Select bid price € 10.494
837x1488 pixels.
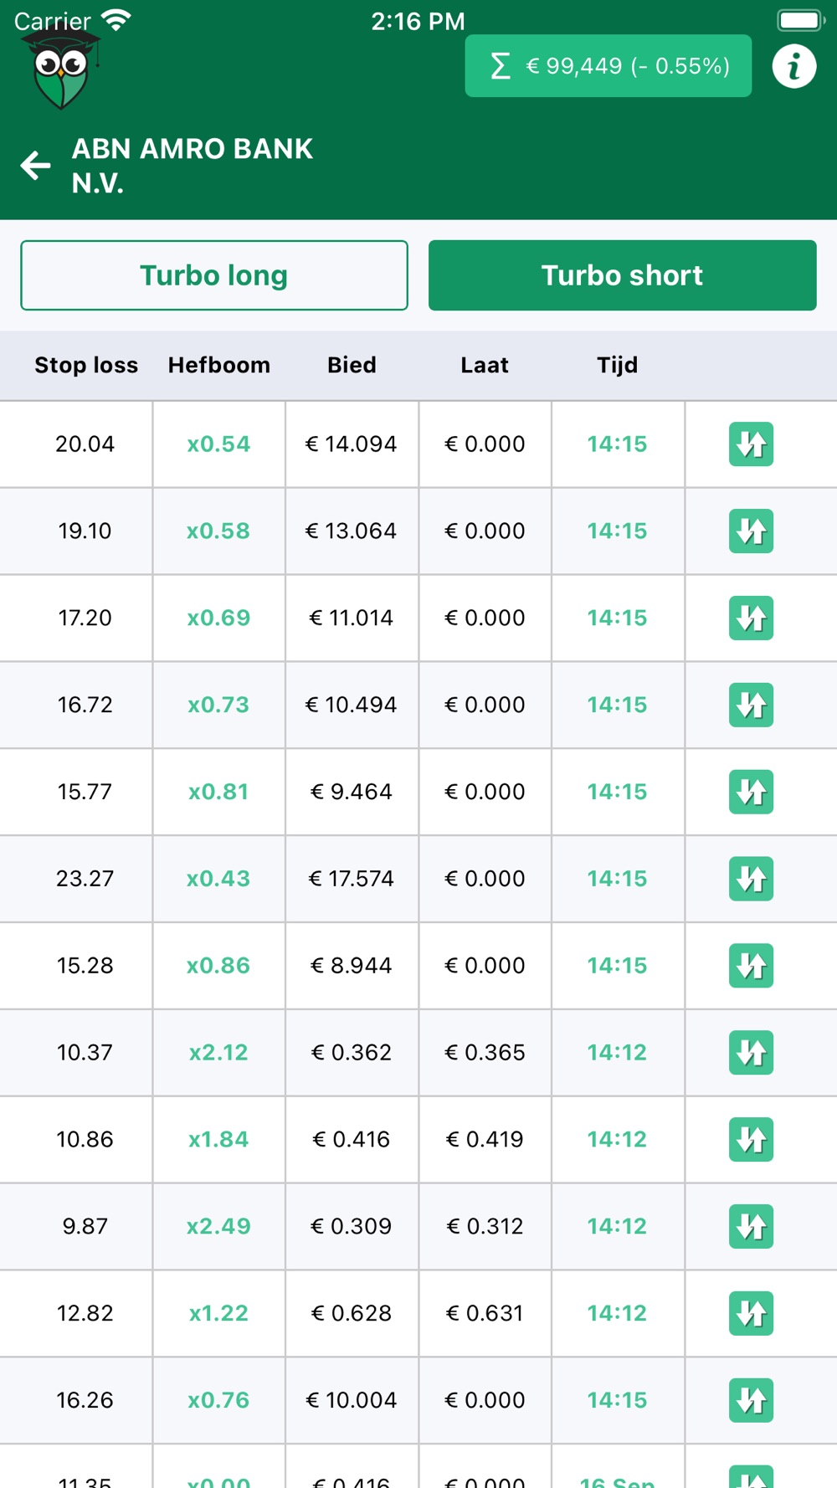(352, 706)
